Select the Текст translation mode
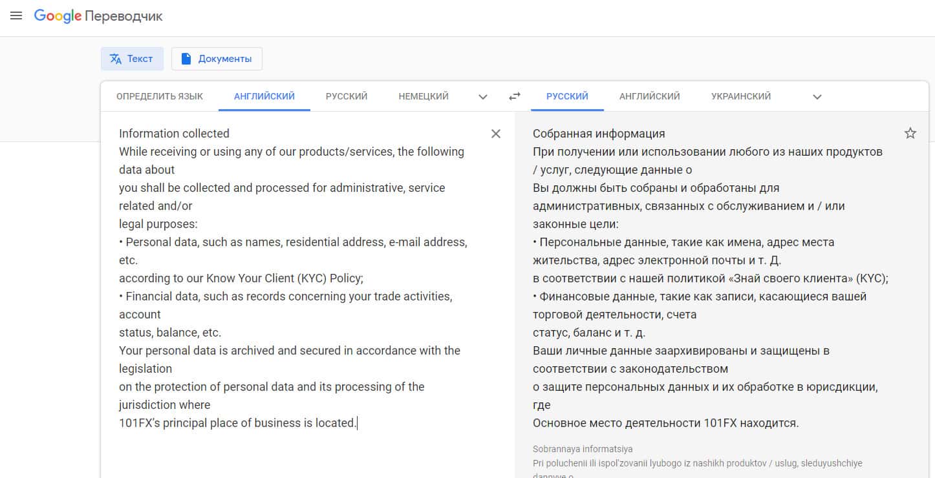 click(x=132, y=59)
